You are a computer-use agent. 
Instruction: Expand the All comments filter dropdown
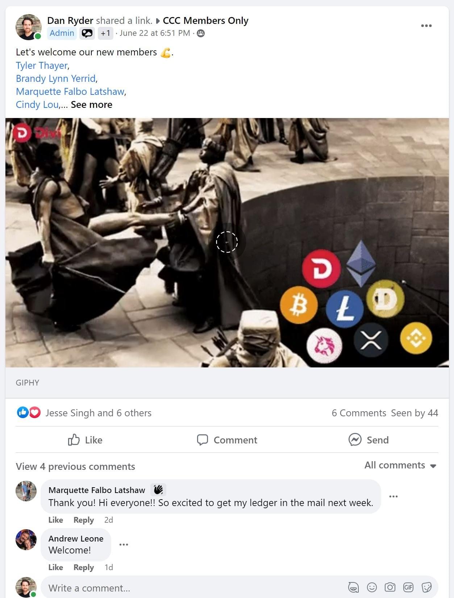click(x=400, y=465)
